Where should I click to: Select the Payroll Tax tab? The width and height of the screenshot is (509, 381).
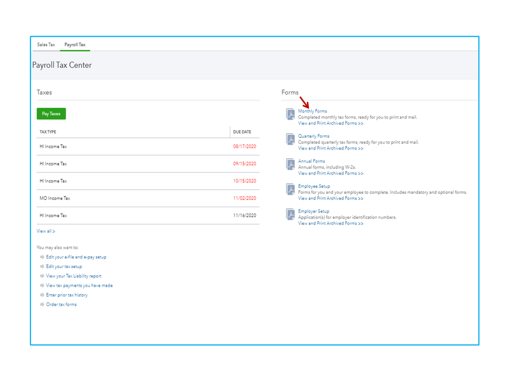(x=75, y=45)
